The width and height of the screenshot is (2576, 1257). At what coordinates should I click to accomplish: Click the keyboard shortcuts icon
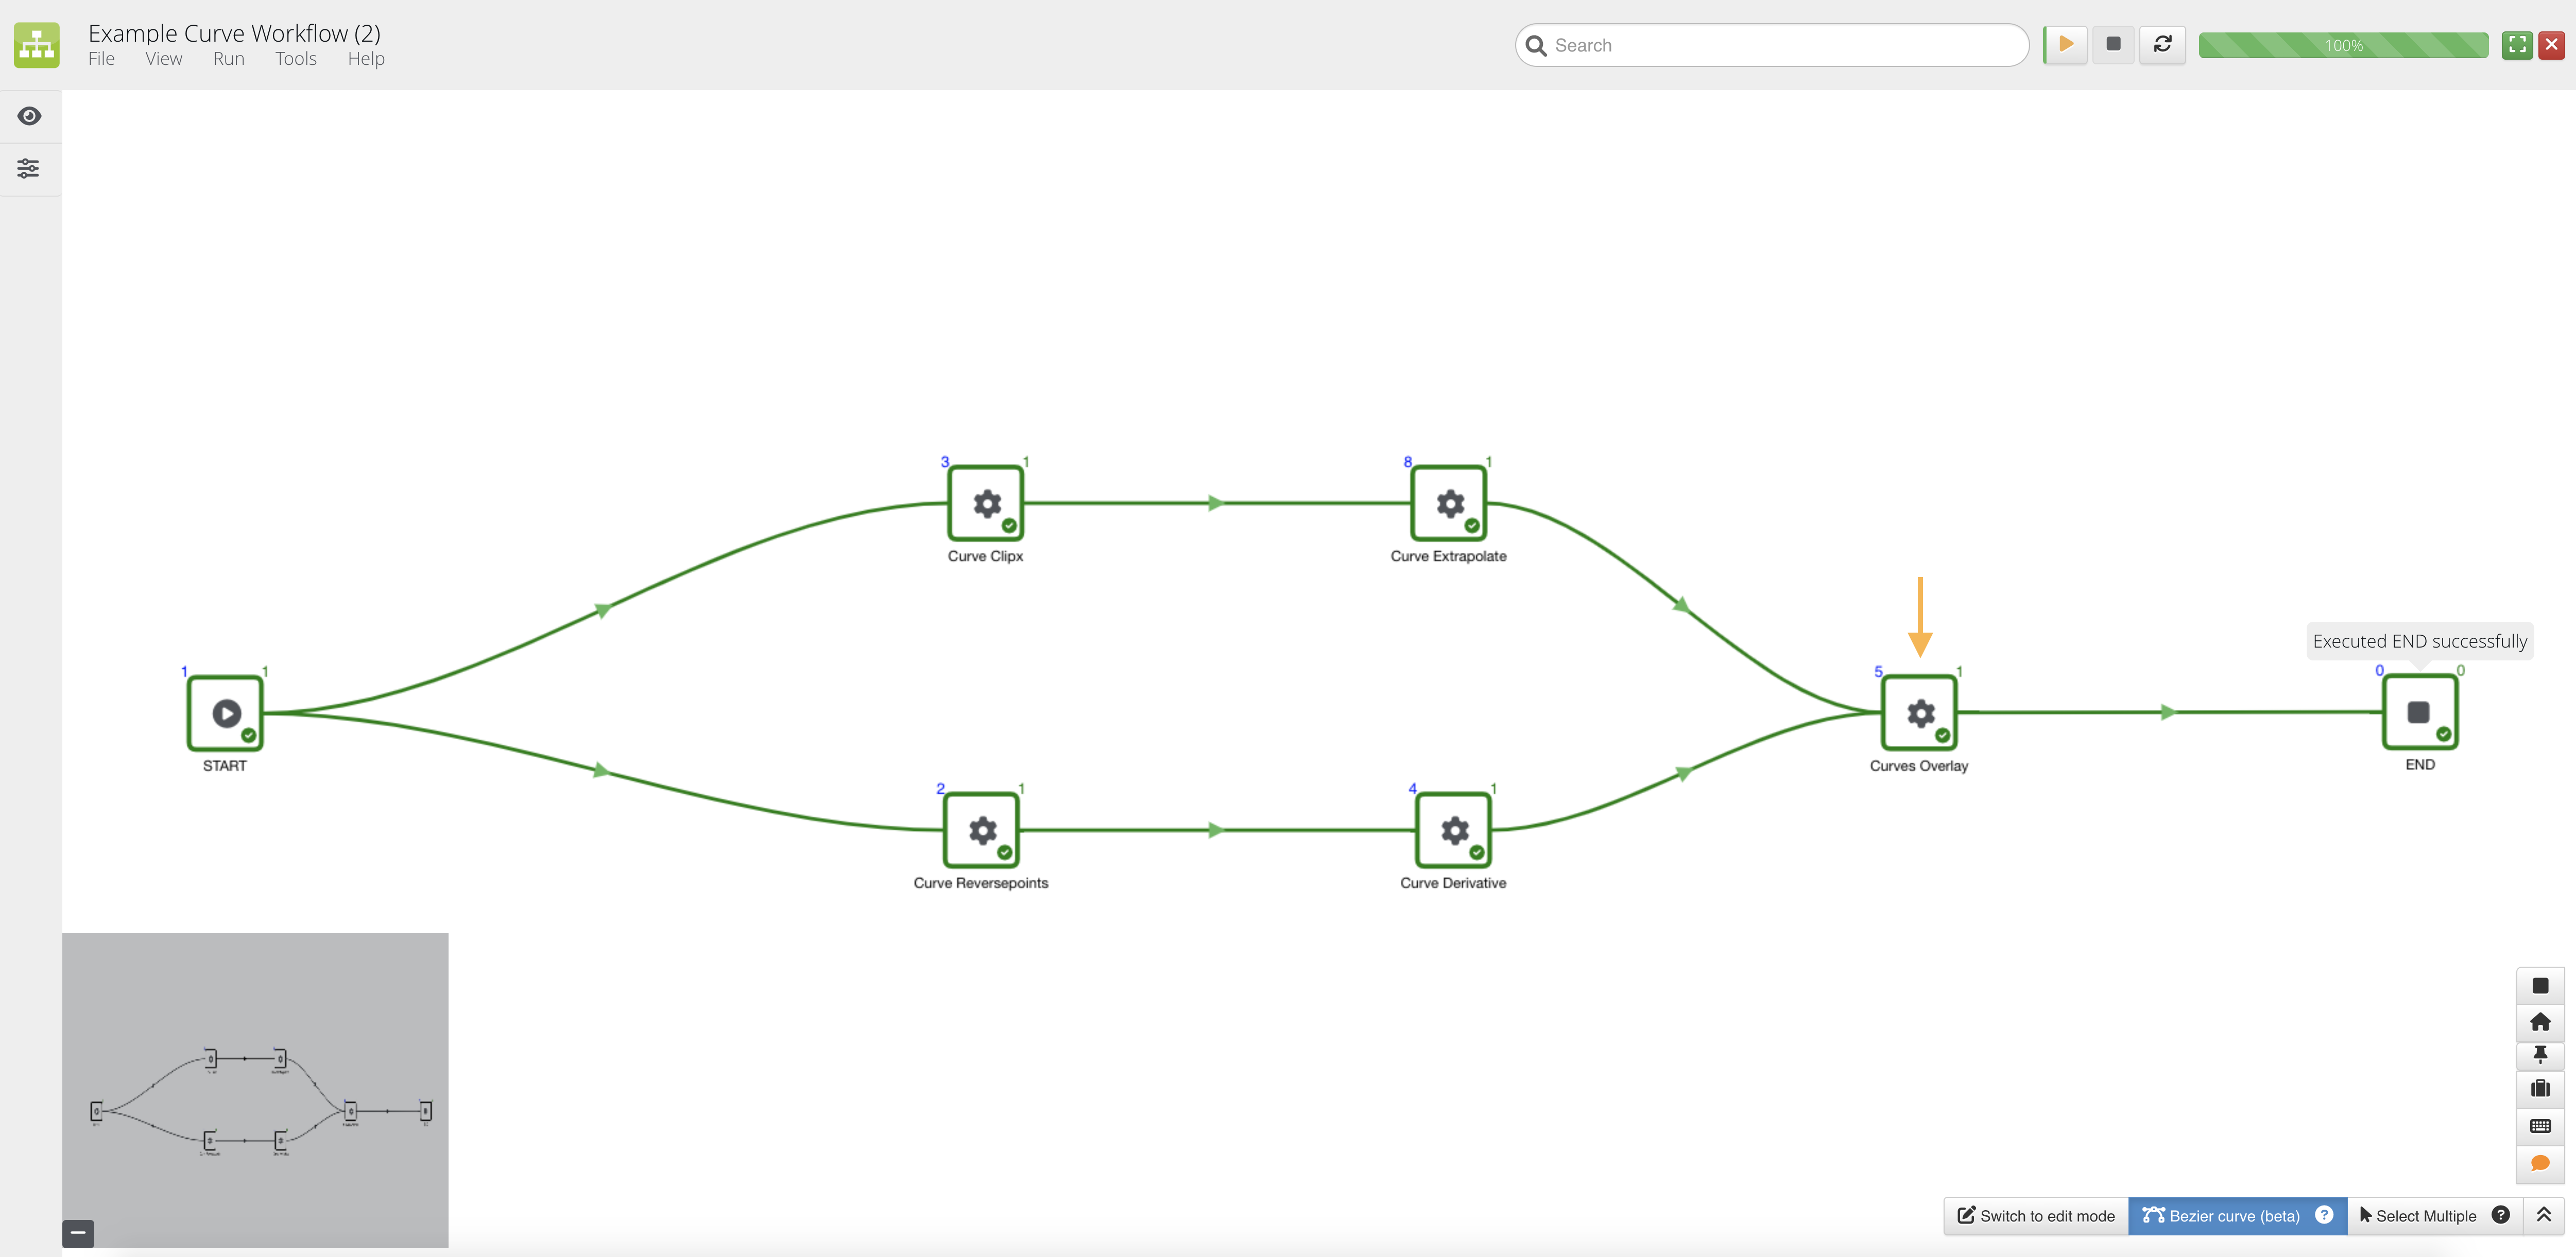click(2540, 1126)
